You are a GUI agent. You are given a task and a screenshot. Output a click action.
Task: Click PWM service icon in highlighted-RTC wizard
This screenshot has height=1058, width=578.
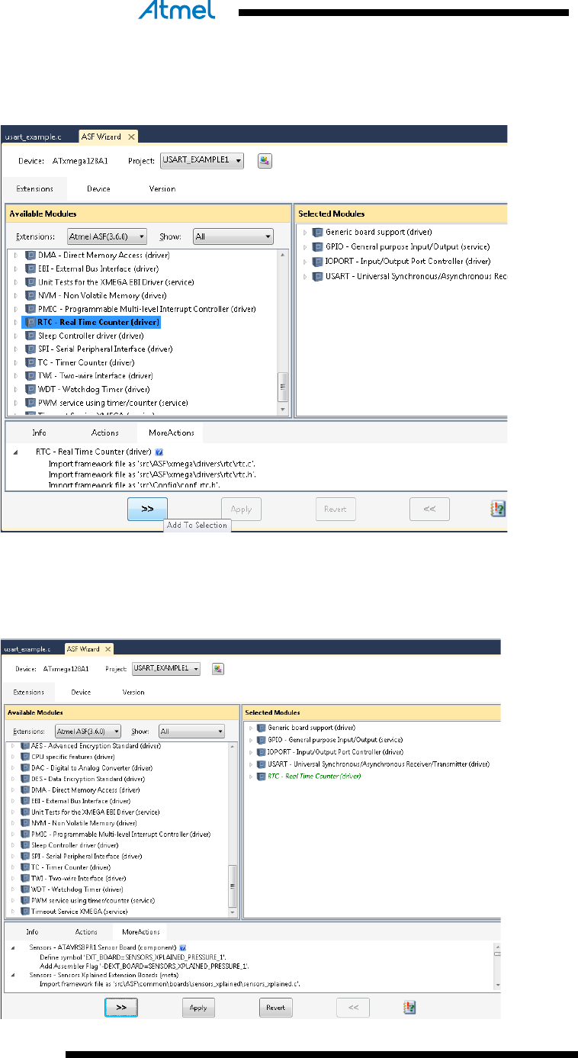point(31,403)
